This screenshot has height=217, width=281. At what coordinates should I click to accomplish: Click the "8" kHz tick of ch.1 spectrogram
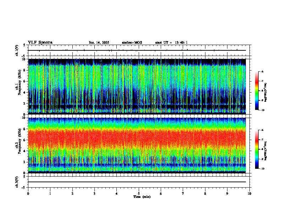(25, 70)
